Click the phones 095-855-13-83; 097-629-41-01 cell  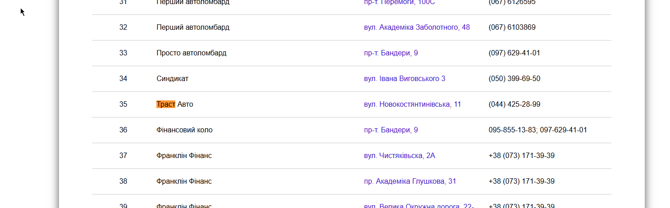point(538,130)
